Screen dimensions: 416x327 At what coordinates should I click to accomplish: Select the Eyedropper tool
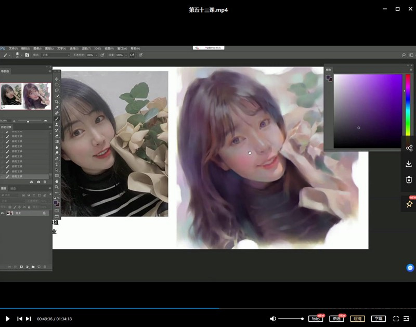(x=57, y=107)
